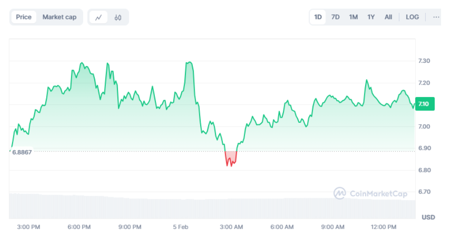
Task: Click the 6.8867 opening price label
Action: (22, 152)
